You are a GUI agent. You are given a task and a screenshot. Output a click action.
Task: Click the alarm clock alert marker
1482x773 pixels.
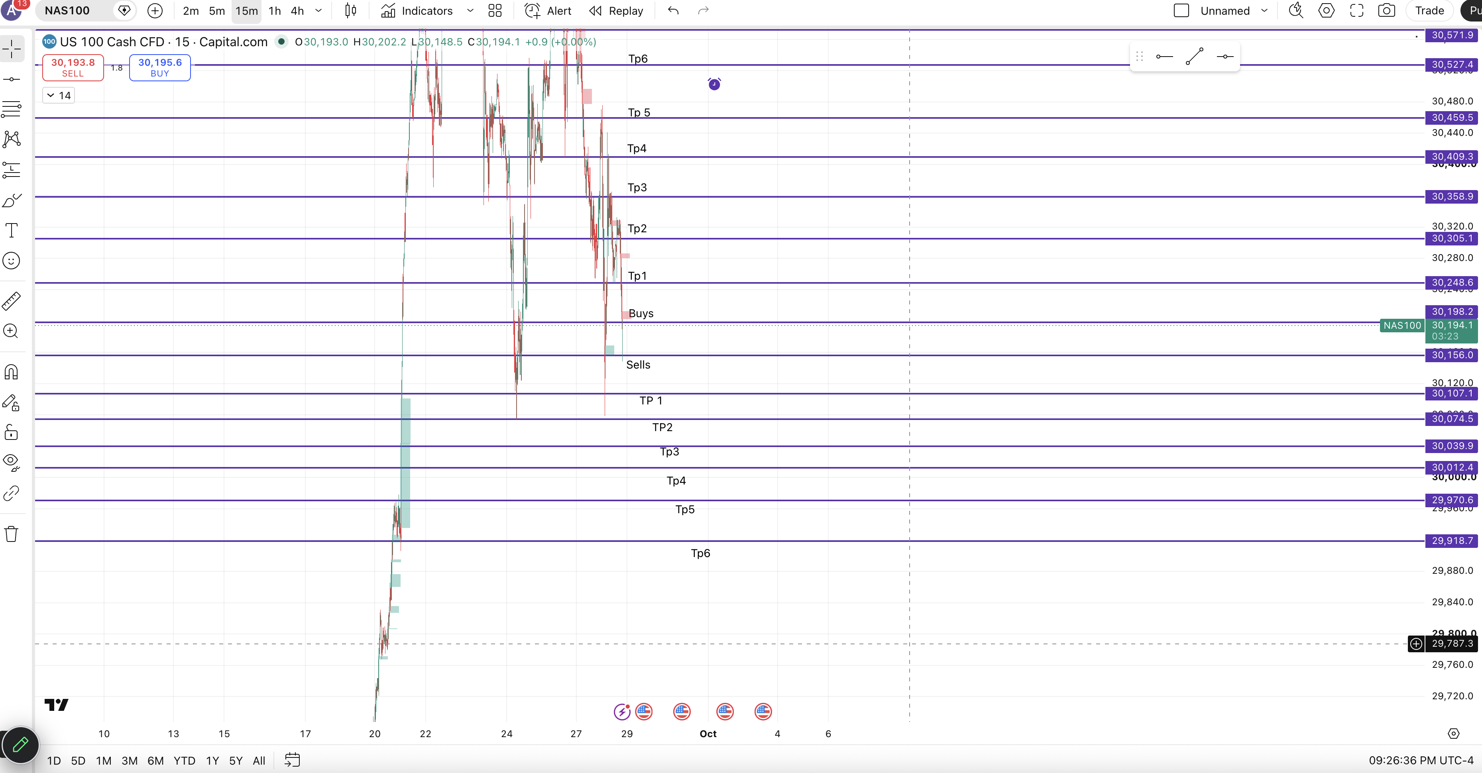(714, 84)
